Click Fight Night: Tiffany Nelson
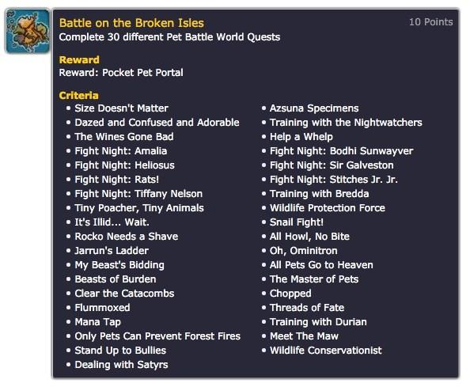 tap(138, 194)
